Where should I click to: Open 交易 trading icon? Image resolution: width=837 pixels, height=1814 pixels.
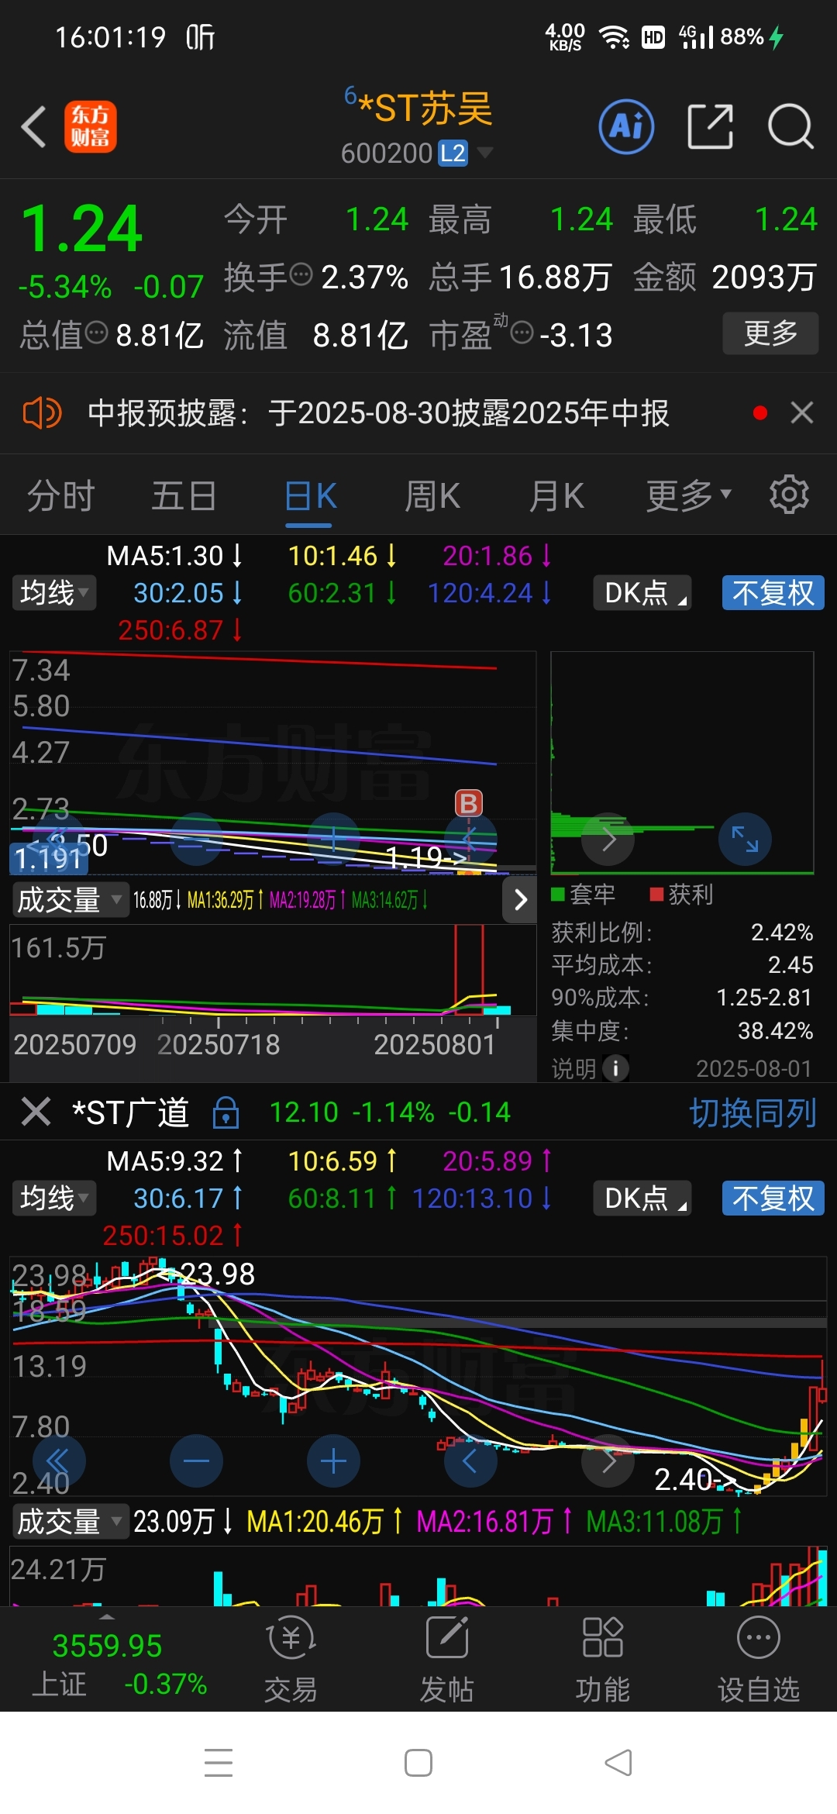pos(291,1659)
